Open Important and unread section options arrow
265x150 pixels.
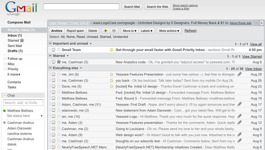pos(91,44)
